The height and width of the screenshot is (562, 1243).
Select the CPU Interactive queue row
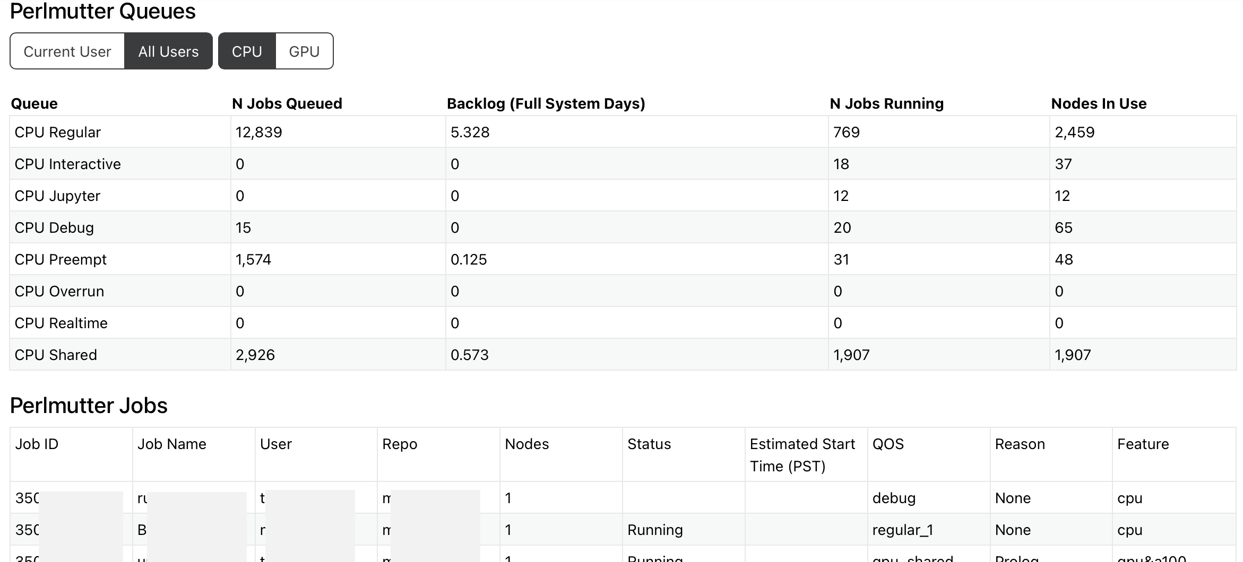tap(68, 164)
